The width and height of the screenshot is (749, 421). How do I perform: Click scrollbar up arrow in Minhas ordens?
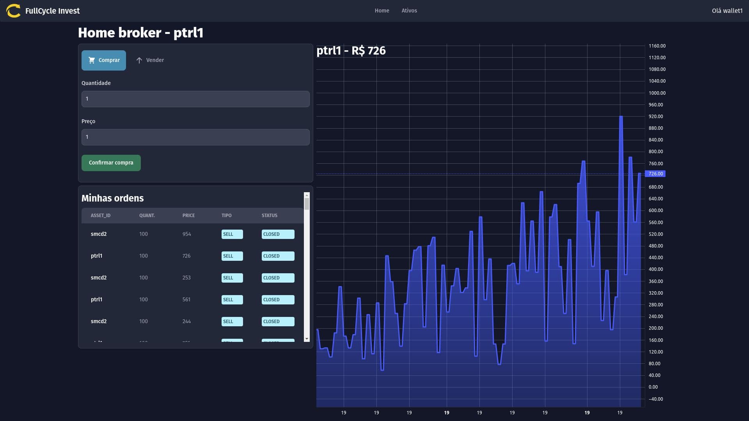tap(307, 195)
